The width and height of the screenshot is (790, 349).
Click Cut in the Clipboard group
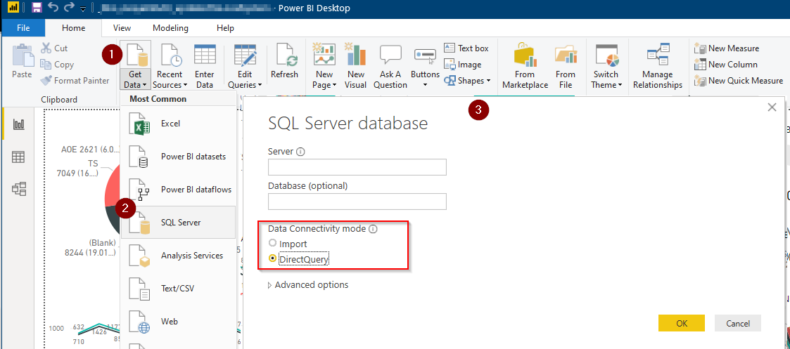click(54, 48)
